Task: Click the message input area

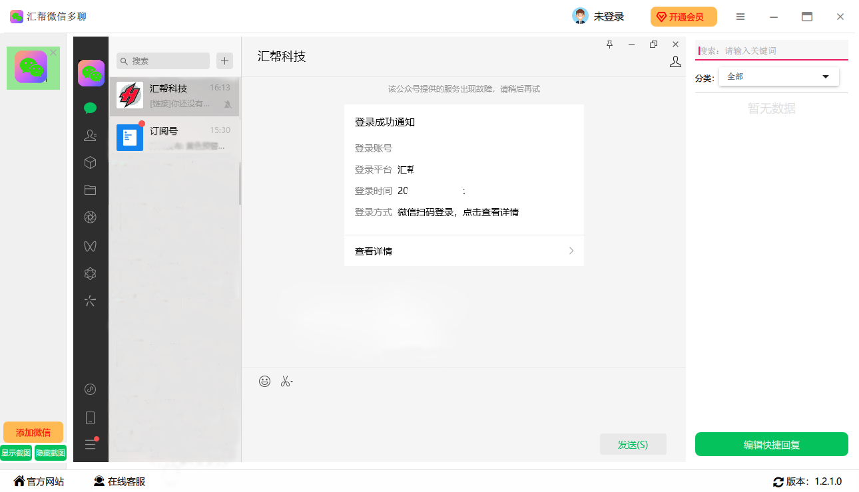Action: point(463,412)
